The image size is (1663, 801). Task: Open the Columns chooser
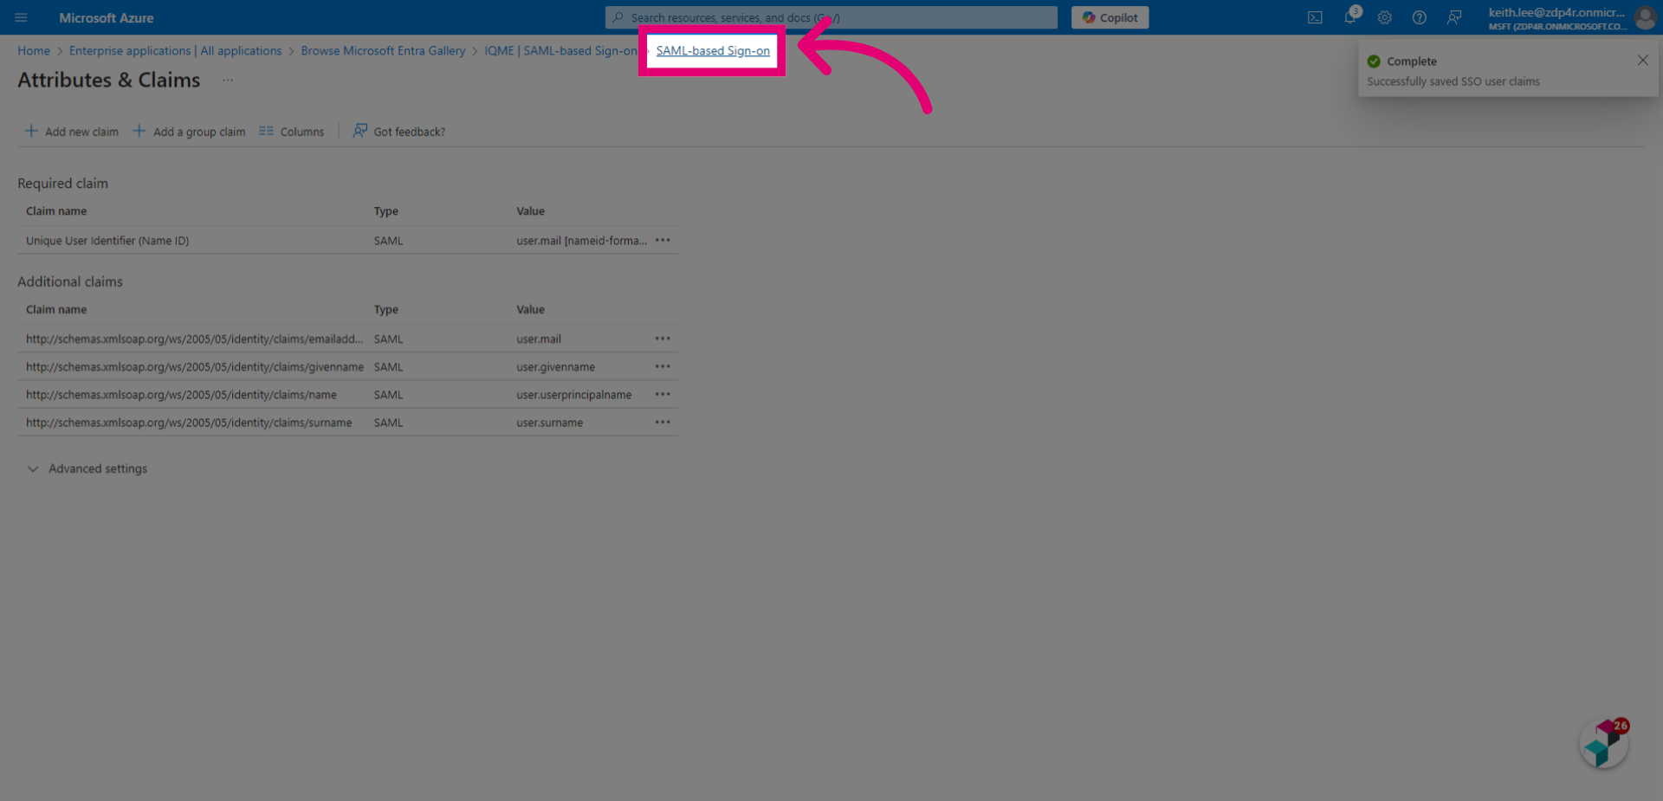pos(292,132)
